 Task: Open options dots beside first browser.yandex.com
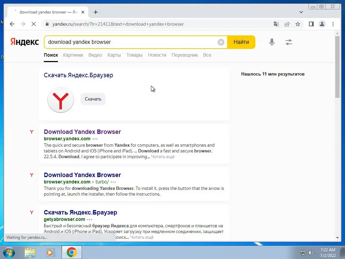click(95, 139)
